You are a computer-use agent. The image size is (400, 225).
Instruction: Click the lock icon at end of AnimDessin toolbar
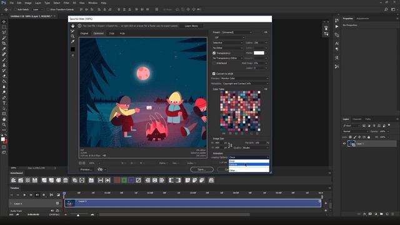point(211,181)
